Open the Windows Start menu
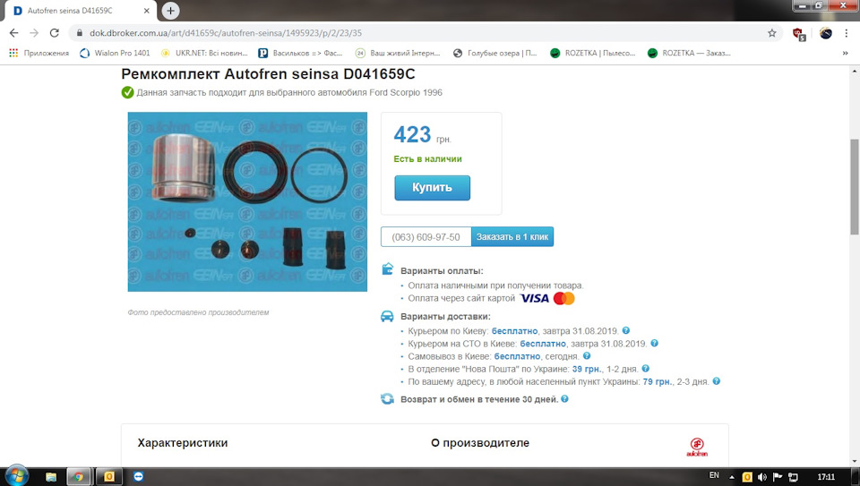860x486 pixels. (15, 476)
